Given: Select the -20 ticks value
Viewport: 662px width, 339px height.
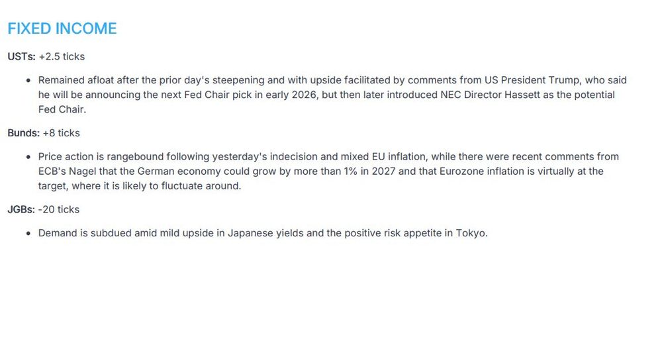Looking at the screenshot, I should (58, 209).
